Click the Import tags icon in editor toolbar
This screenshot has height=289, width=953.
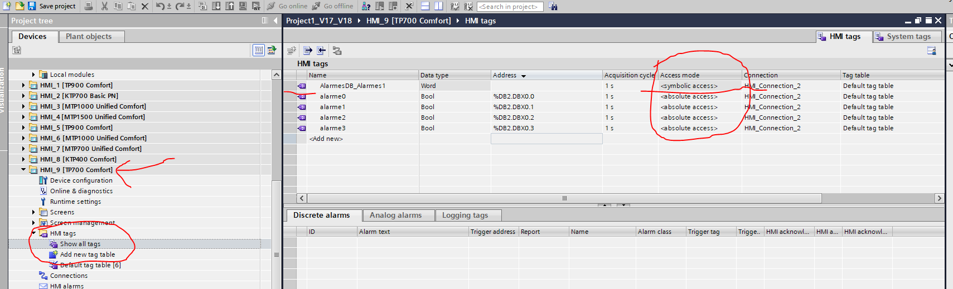point(321,50)
